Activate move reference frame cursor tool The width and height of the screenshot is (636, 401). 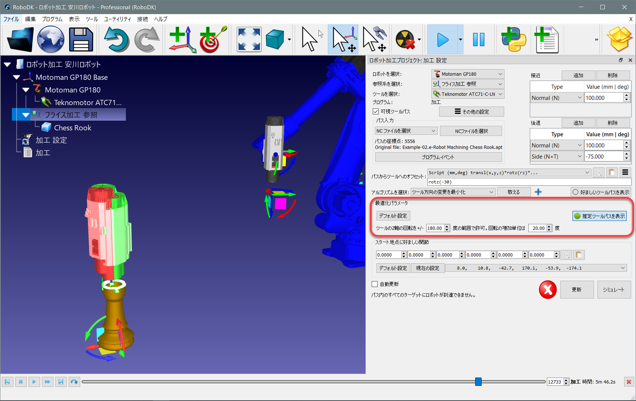click(343, 39)
